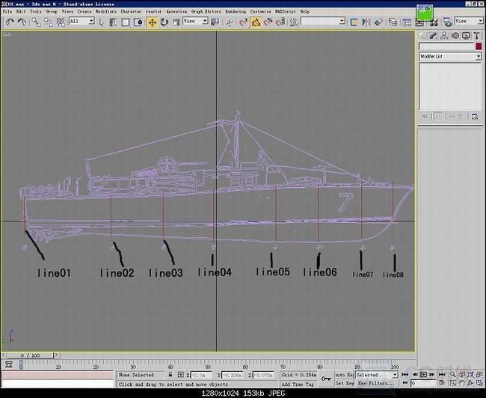Switch to the Modify panel tab
Screen dimensions: 486x398
pos(434,35)
